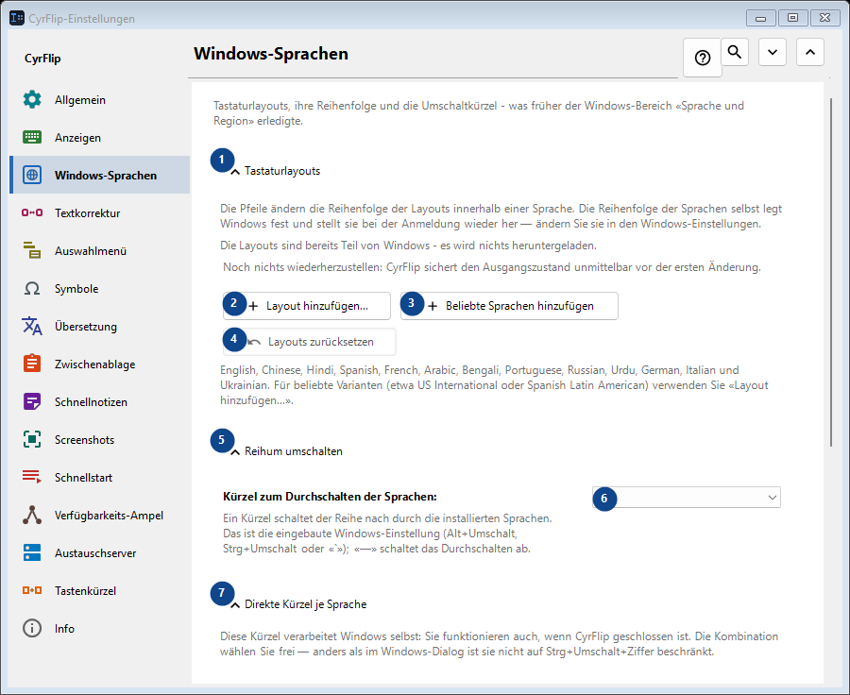Click the Symbole omega icon
850x695 pixels.
point(32,288)
